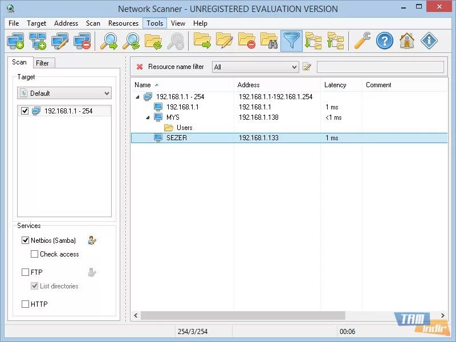Collapse the MYS tree node
Viewport: 456px width, 342px height.
pos(148,117)
